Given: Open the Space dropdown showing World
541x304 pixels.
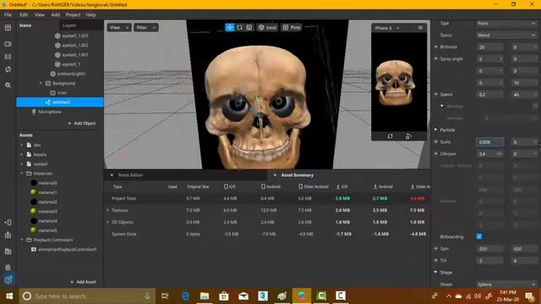Looking at the screenshot, I should tap(506, 35).
